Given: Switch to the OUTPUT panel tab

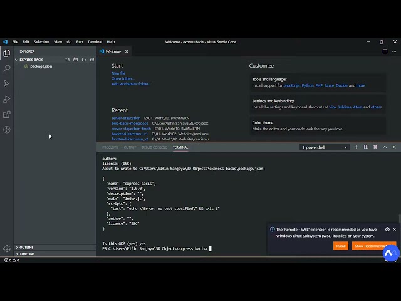Looking at the screenshot, I should [x=130, y=147].
